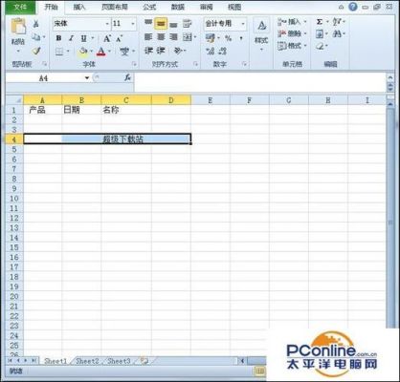400x382 pixels.
Task: Click the Cut scissors icon
Action: coord(36,24)
